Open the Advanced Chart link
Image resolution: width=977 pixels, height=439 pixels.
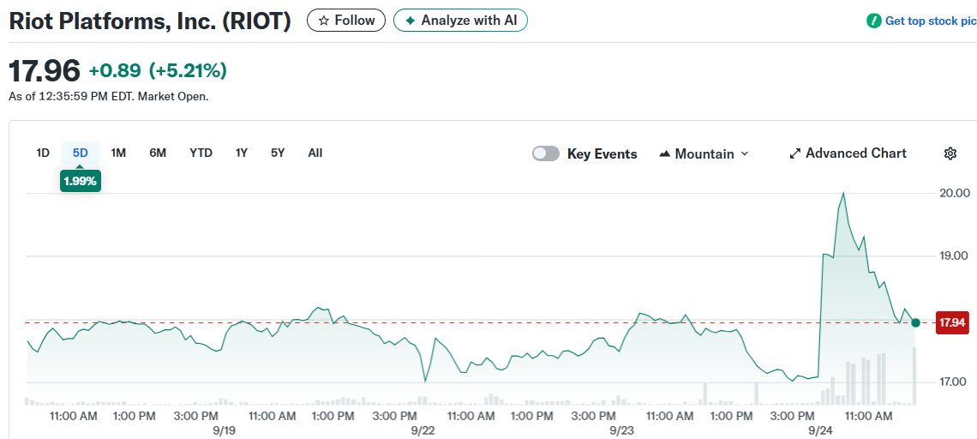click(x=848, y=153)
